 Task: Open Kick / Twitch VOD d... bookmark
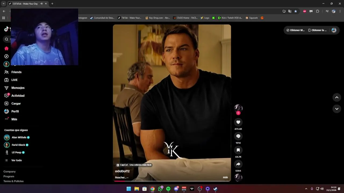pos(230,18)
